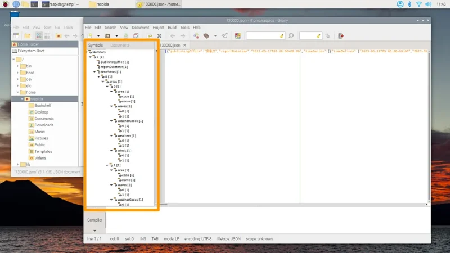Open the File menu in Geany
The width and height of the screenshot is (450, 253).
point(88,28)
